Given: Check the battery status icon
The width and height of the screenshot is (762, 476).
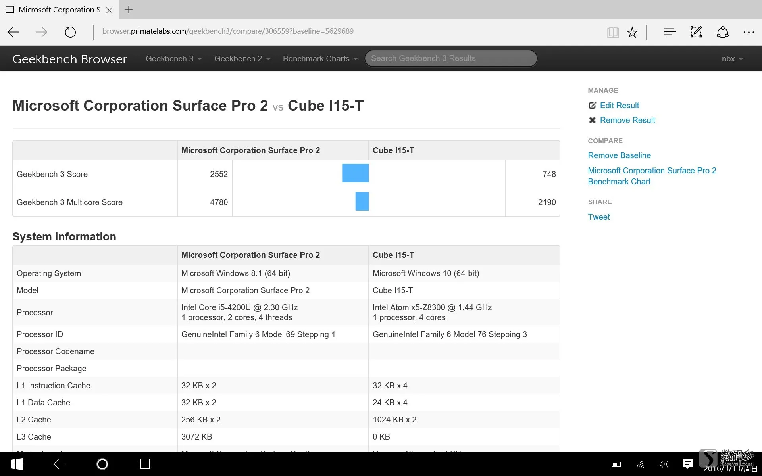Looking at the screenshot, I should tap(616, 464).
